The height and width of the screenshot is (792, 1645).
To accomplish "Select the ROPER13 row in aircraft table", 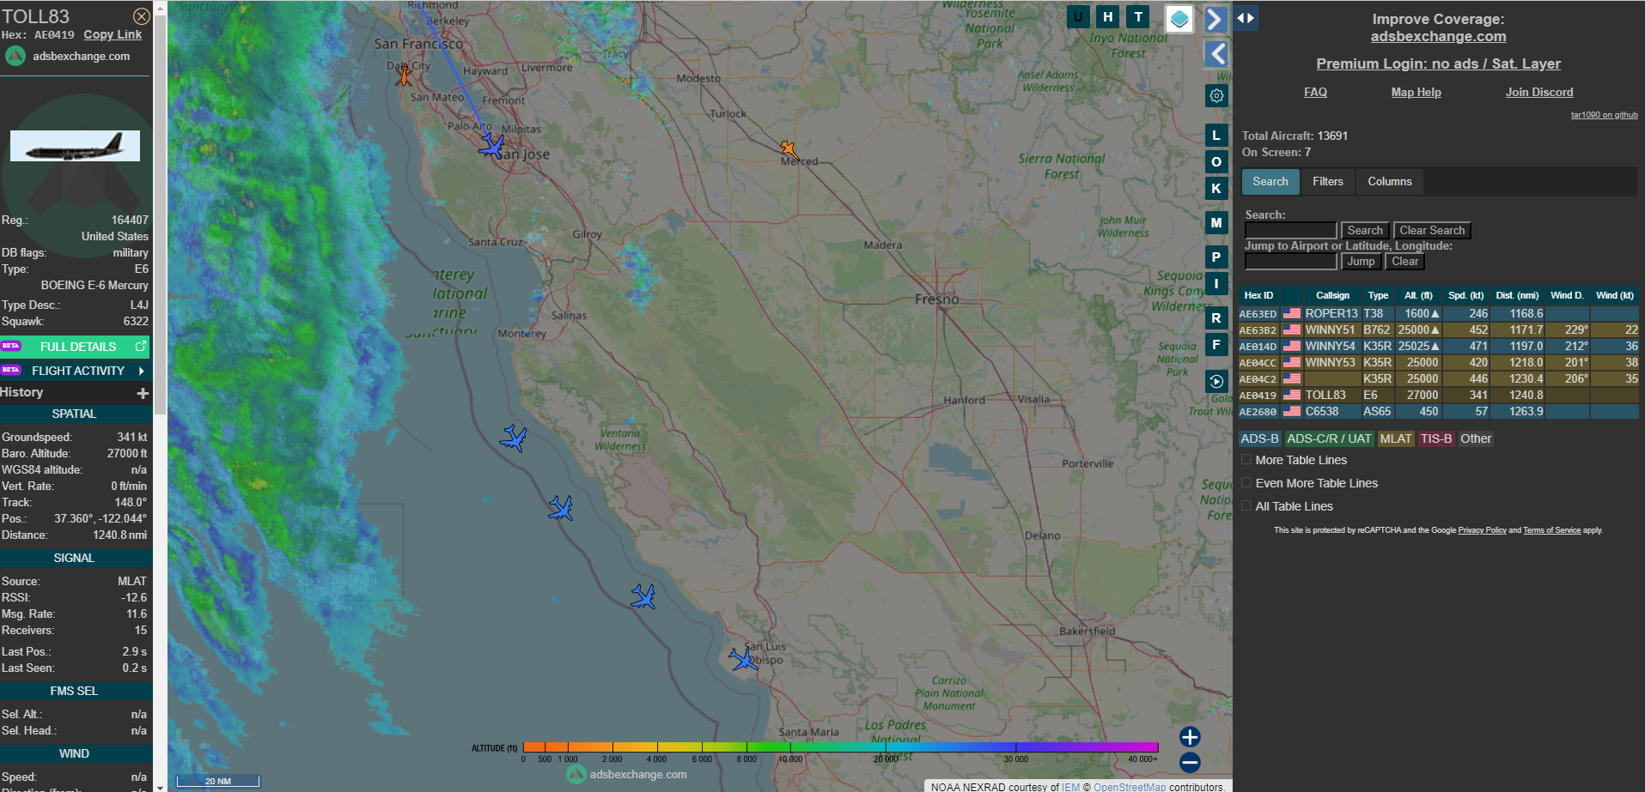I will [x=1438, y=314].
